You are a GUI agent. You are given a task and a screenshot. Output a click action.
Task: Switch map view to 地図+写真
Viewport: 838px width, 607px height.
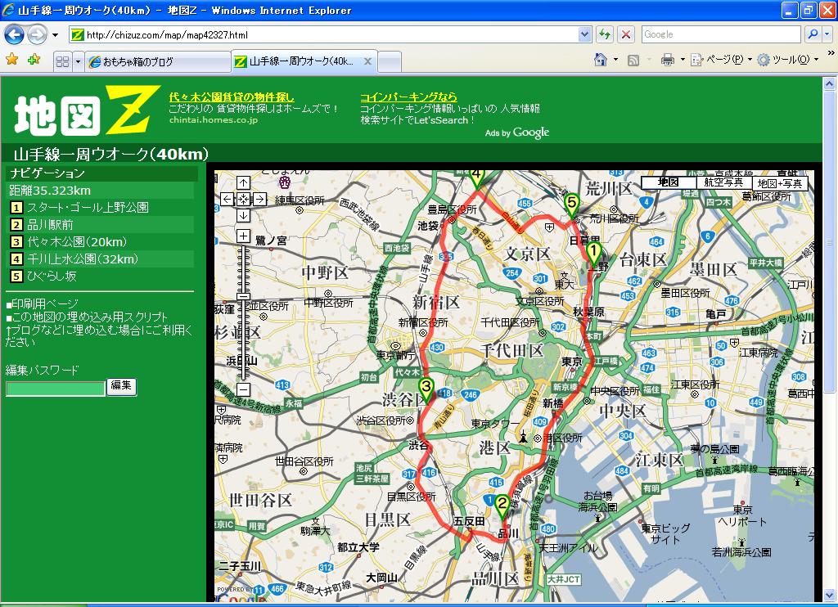[x=779, y=182]
